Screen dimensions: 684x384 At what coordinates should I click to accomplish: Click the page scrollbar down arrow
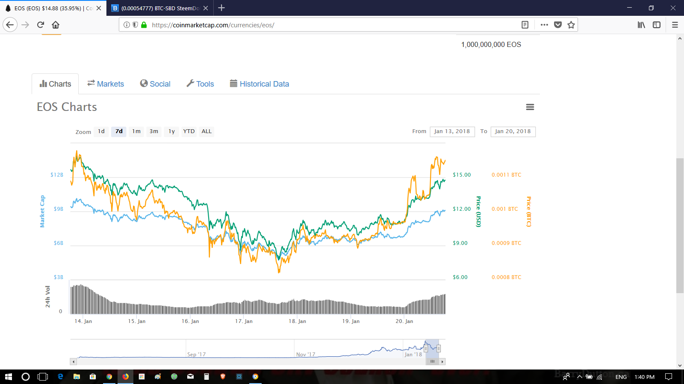[680, 366]
